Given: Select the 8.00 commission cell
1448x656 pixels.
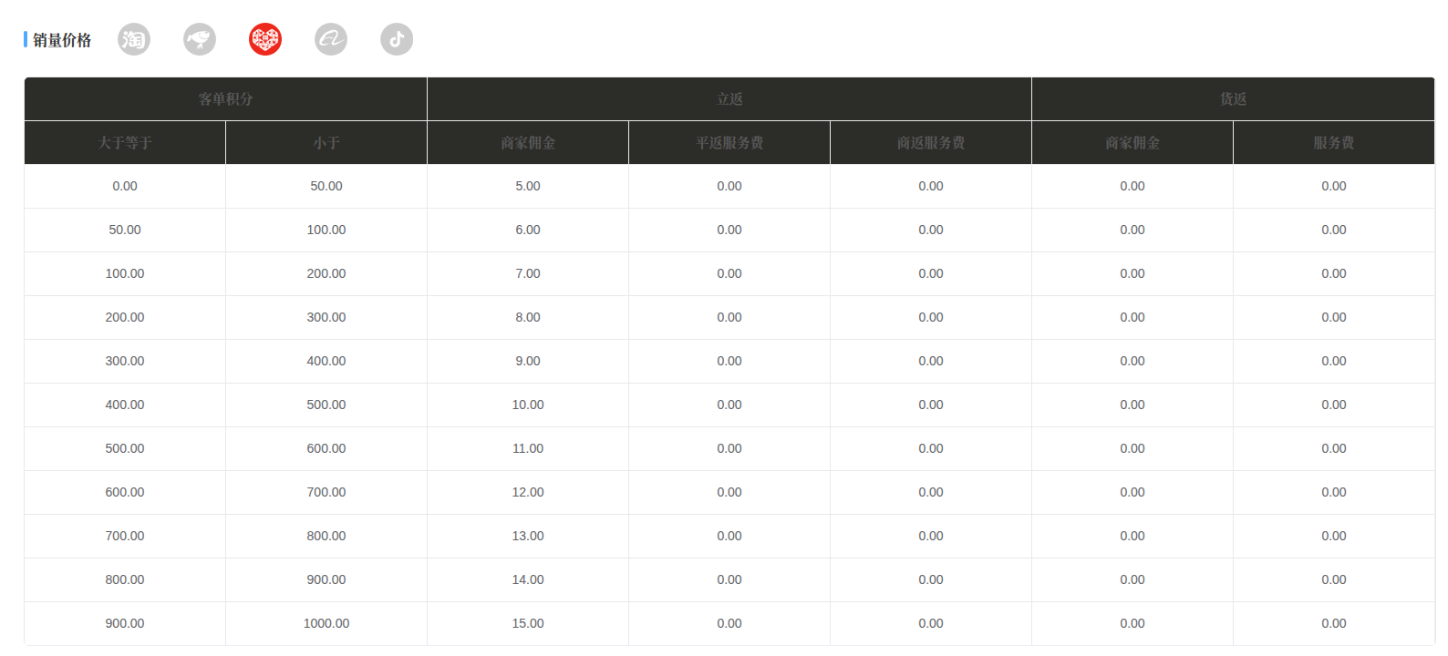Looking at the screenshot, I should click(x=528, y=317).
